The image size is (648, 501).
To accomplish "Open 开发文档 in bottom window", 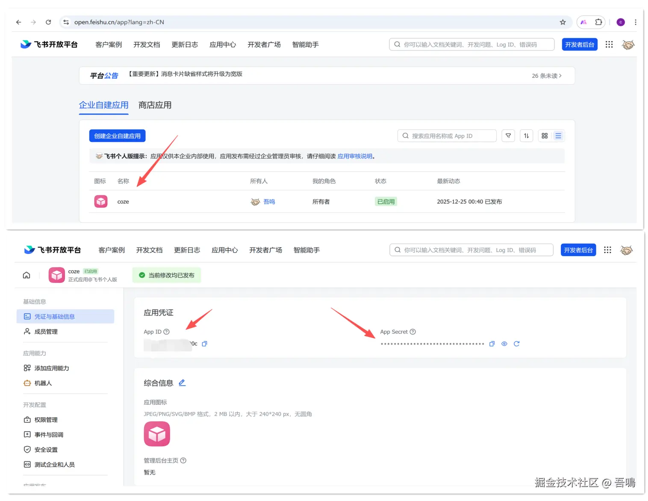I will 149,250.
